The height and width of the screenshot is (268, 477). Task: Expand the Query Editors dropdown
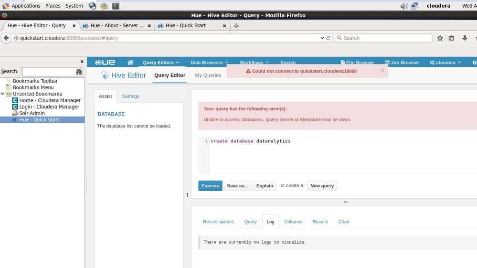[161, 63]
